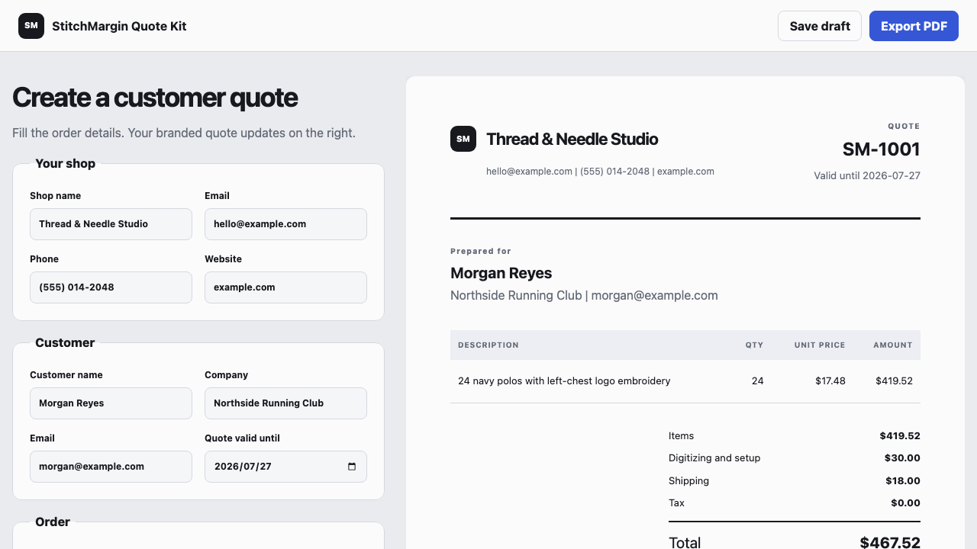Click the SM badge on quote preview
This screenshot has height=549, width=977.
(x=463, y=139)
